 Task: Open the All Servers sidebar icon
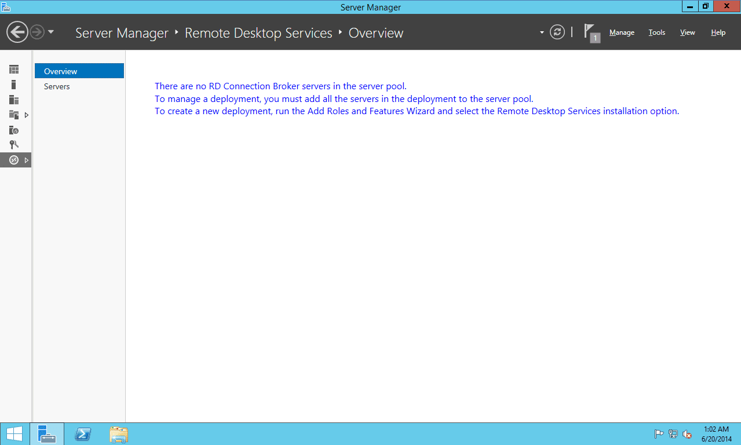(x=14, y=100)
